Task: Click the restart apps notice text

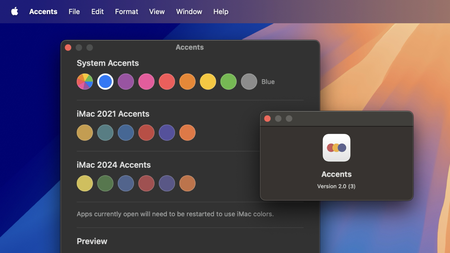Action: point(175,214)
